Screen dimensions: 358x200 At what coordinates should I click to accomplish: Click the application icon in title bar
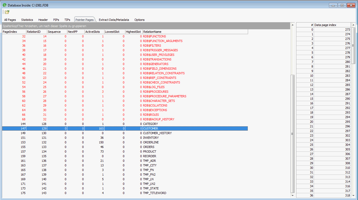pyautogui.click(x=4, y=5)
